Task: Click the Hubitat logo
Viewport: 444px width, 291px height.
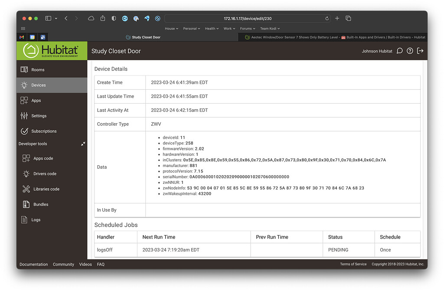Action: (52, 51)
